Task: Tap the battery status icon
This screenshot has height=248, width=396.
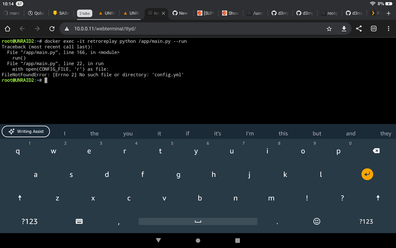Action: pyautogui.click(x=389, y=4)
